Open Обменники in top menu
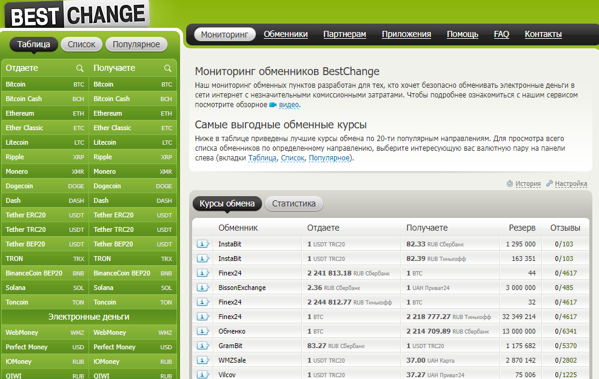The height and width of the screenshot is (379, 599). click(286, 35)
